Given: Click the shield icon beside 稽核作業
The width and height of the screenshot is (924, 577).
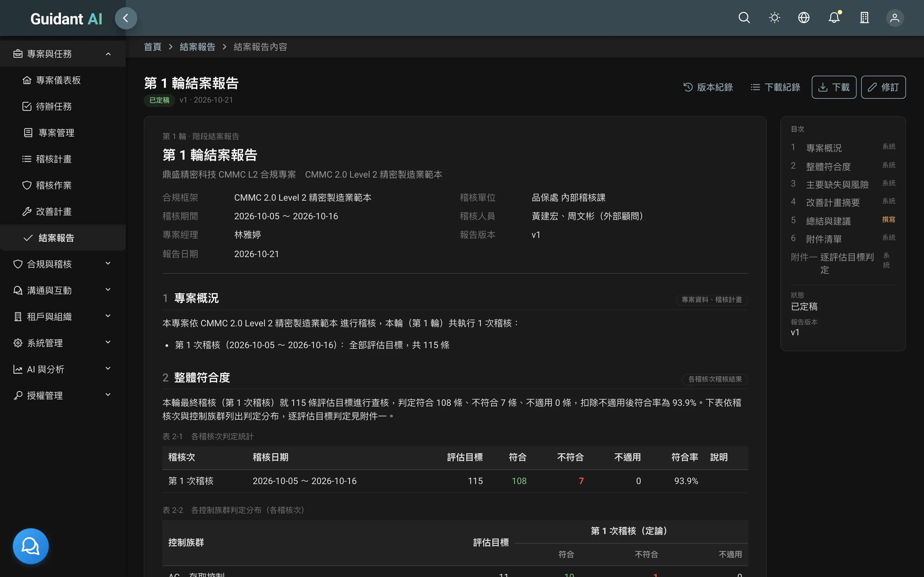Looking at the screenshot, I should pyautogui.click(x=27, y=186).
